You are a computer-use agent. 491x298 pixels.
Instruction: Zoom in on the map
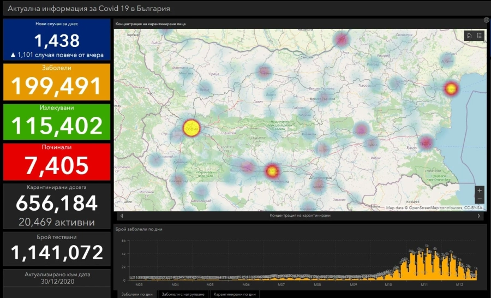(x=480, y=190)
